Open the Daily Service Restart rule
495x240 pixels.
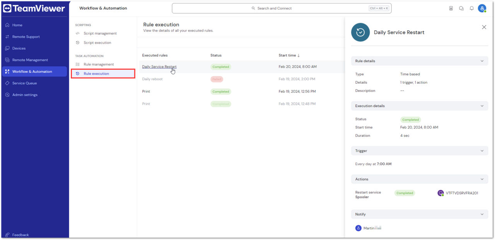coord(159,67)
